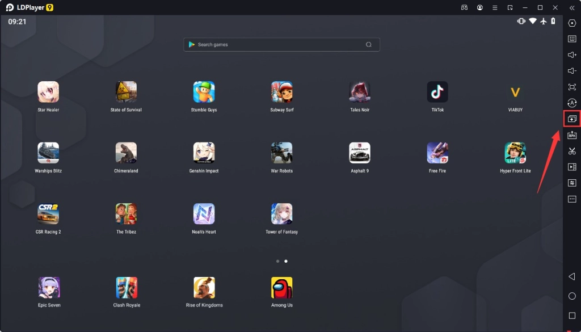581x332 pixels.
Task: Take a screenshot with scissors icon
Action: coord(572,151)
